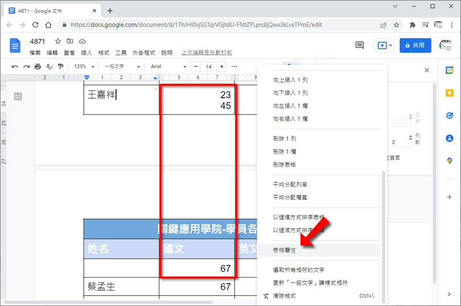This screenshot has width=461, height=306.
Task: Check the cloud save status icon
Action: 83,41
